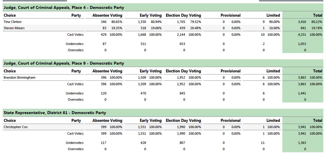Click the gray bar at top right
Screen dimensions: 326x157
click(x=291, y=1)
